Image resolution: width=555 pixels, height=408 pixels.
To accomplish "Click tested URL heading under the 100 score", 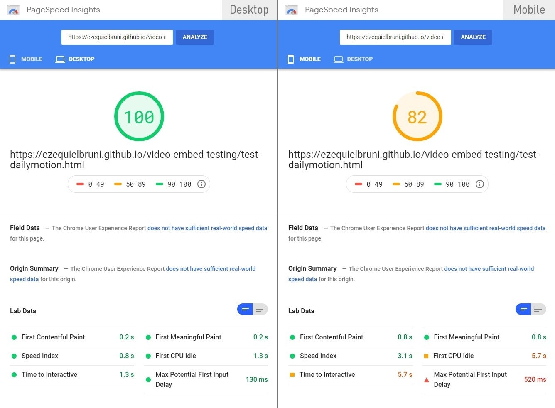I will pyautogui.click(x=135, y=160).
